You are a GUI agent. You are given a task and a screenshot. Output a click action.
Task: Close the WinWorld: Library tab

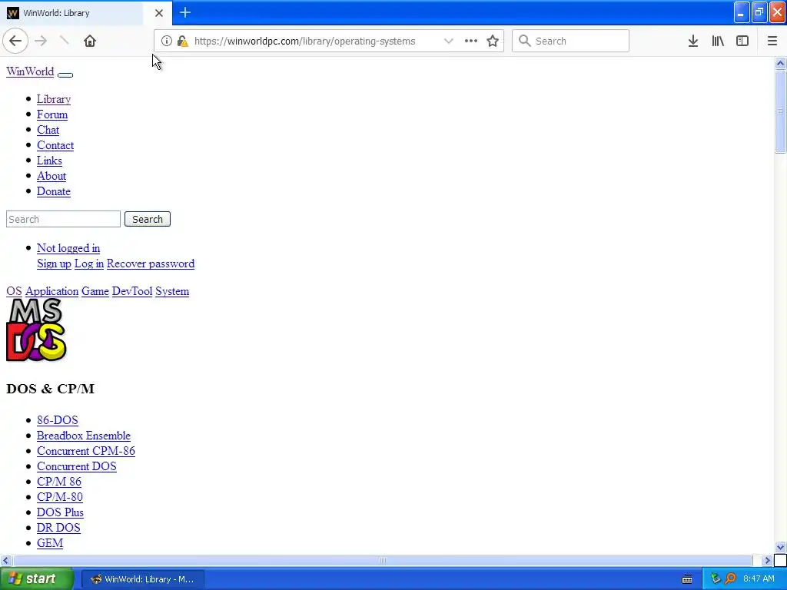tap(159, 13)
